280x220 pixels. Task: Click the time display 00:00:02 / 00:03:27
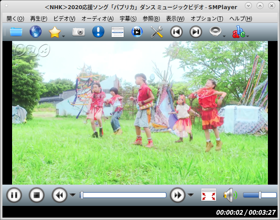pyautogui.click(x=246, y=212)
